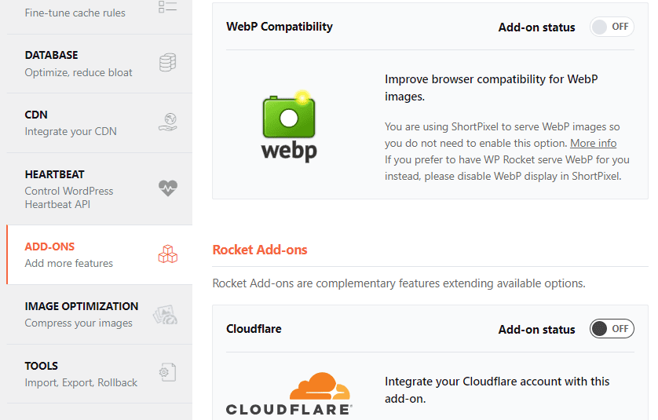Image resolution: width=658 pixels, height=420 pixels.
Task: Open the DATABASE settings tab
Action: (100, 64)
